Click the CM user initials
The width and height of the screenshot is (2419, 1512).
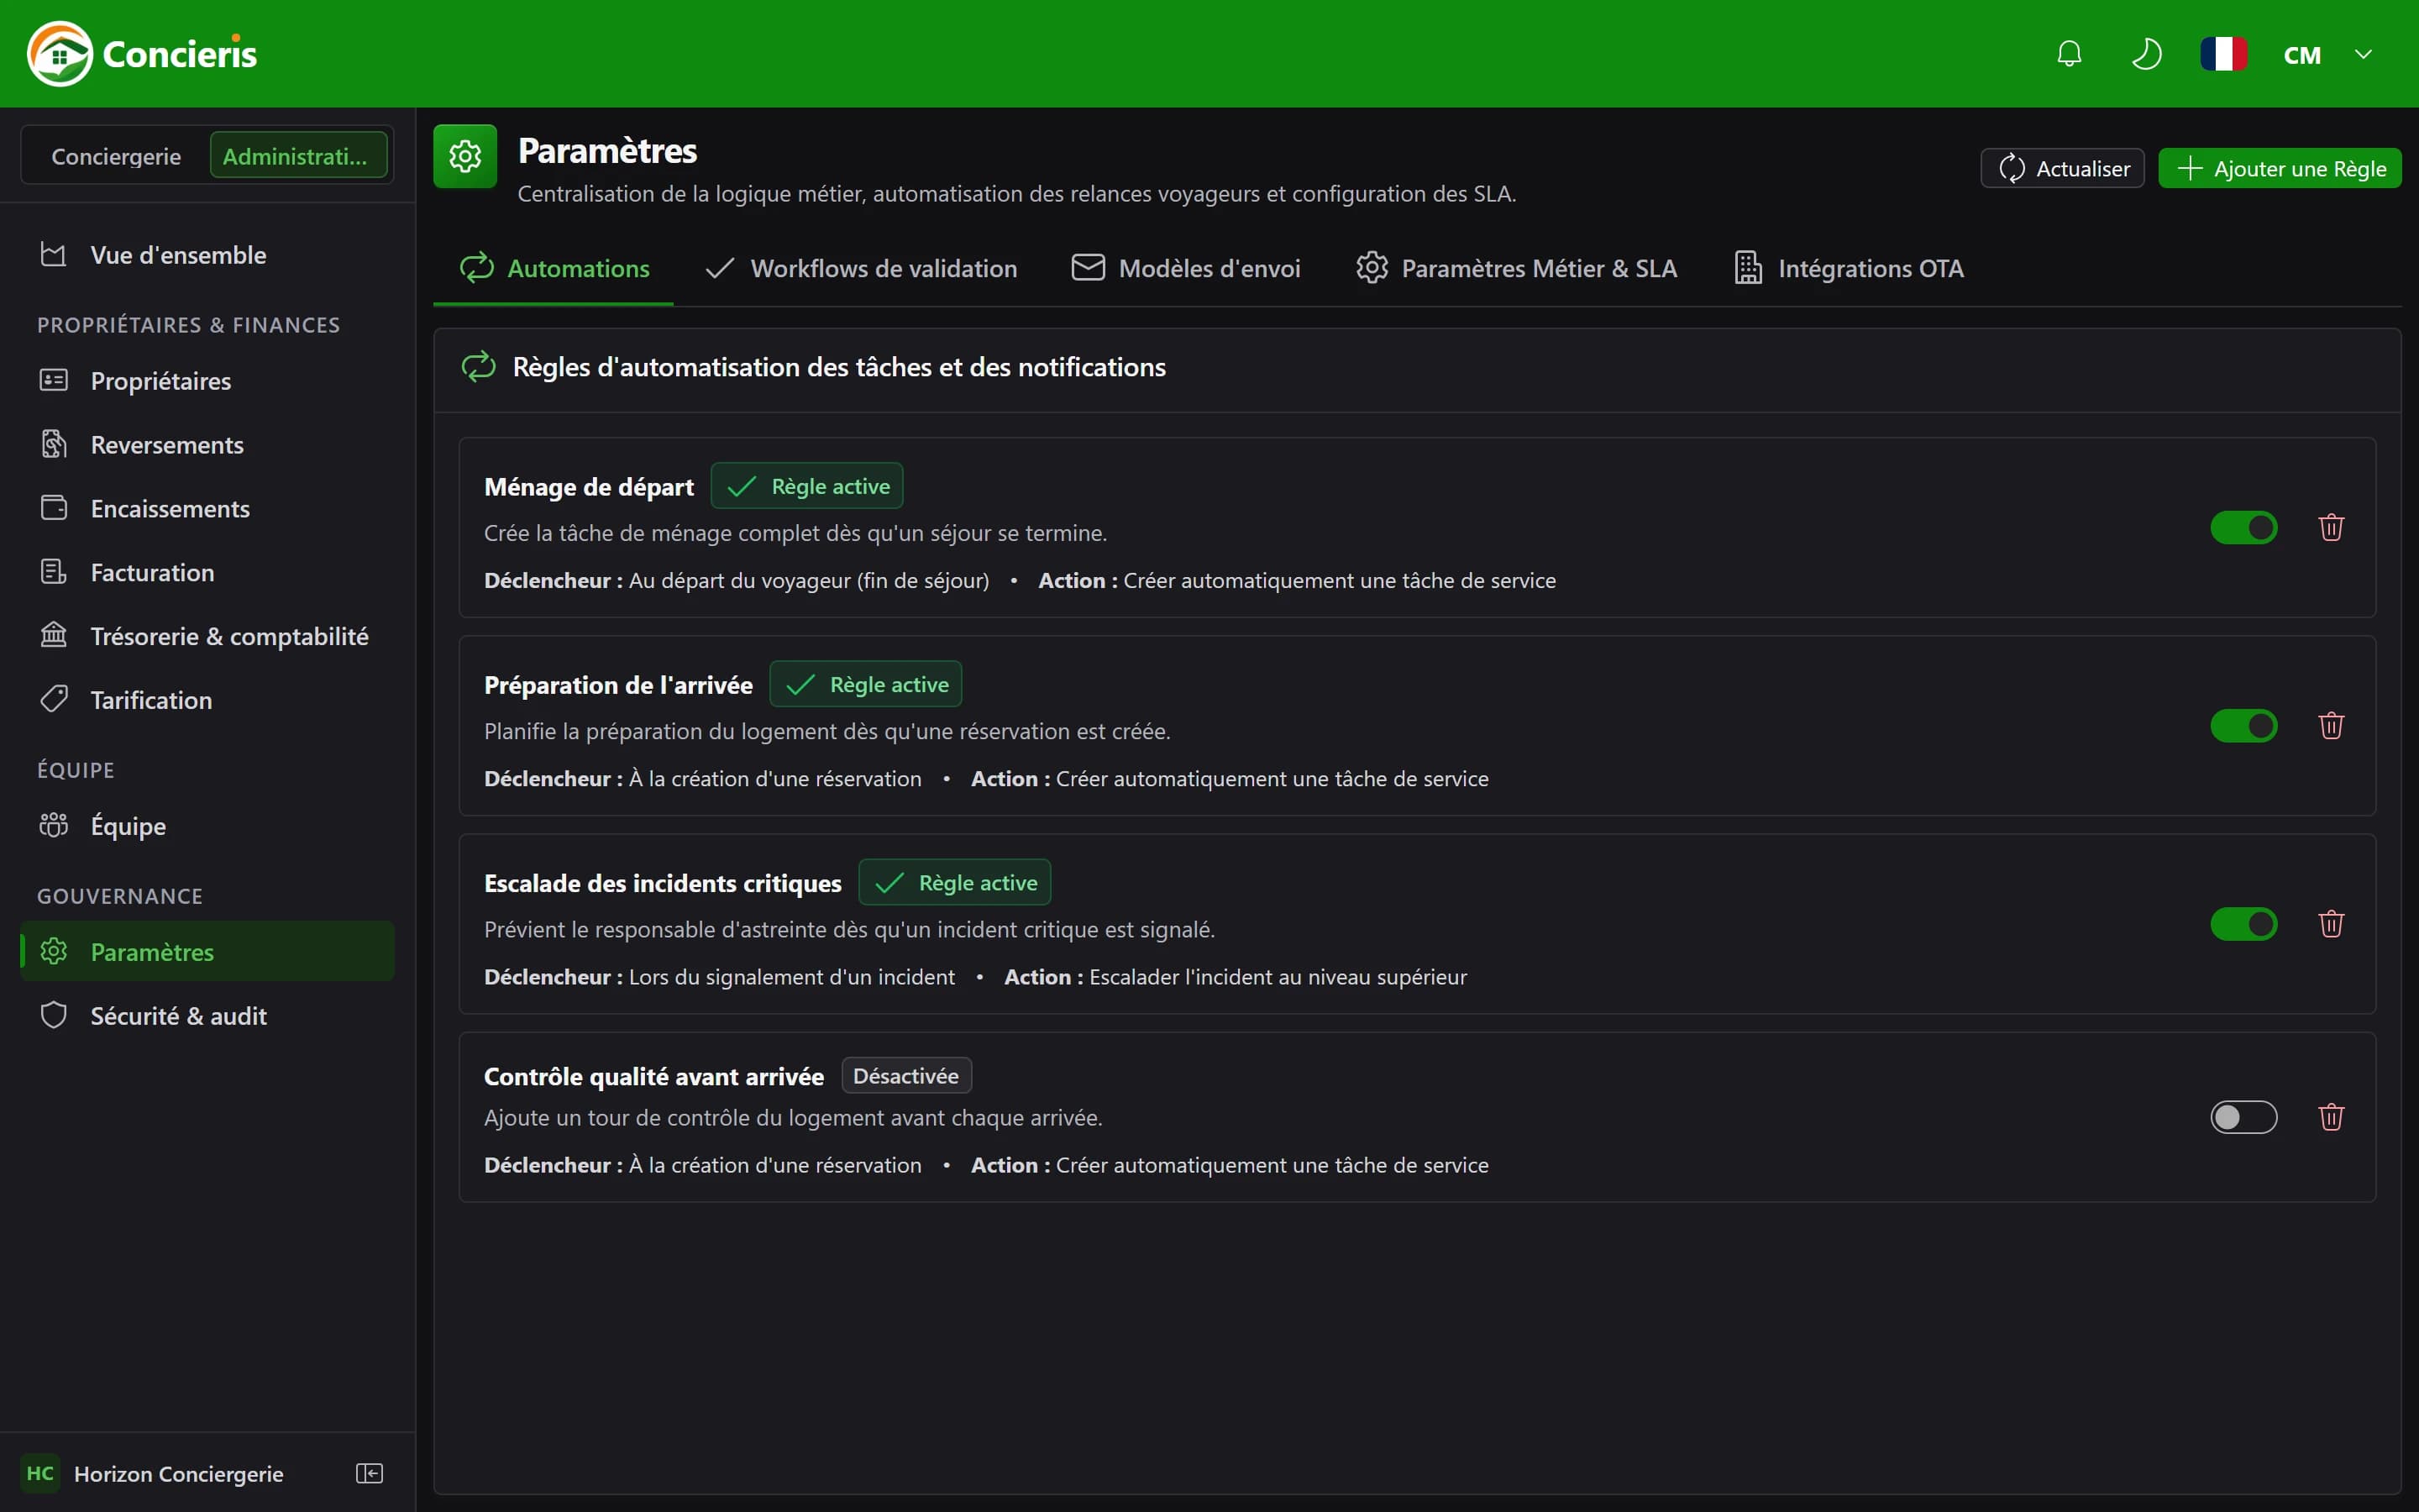coord(2302,55)
